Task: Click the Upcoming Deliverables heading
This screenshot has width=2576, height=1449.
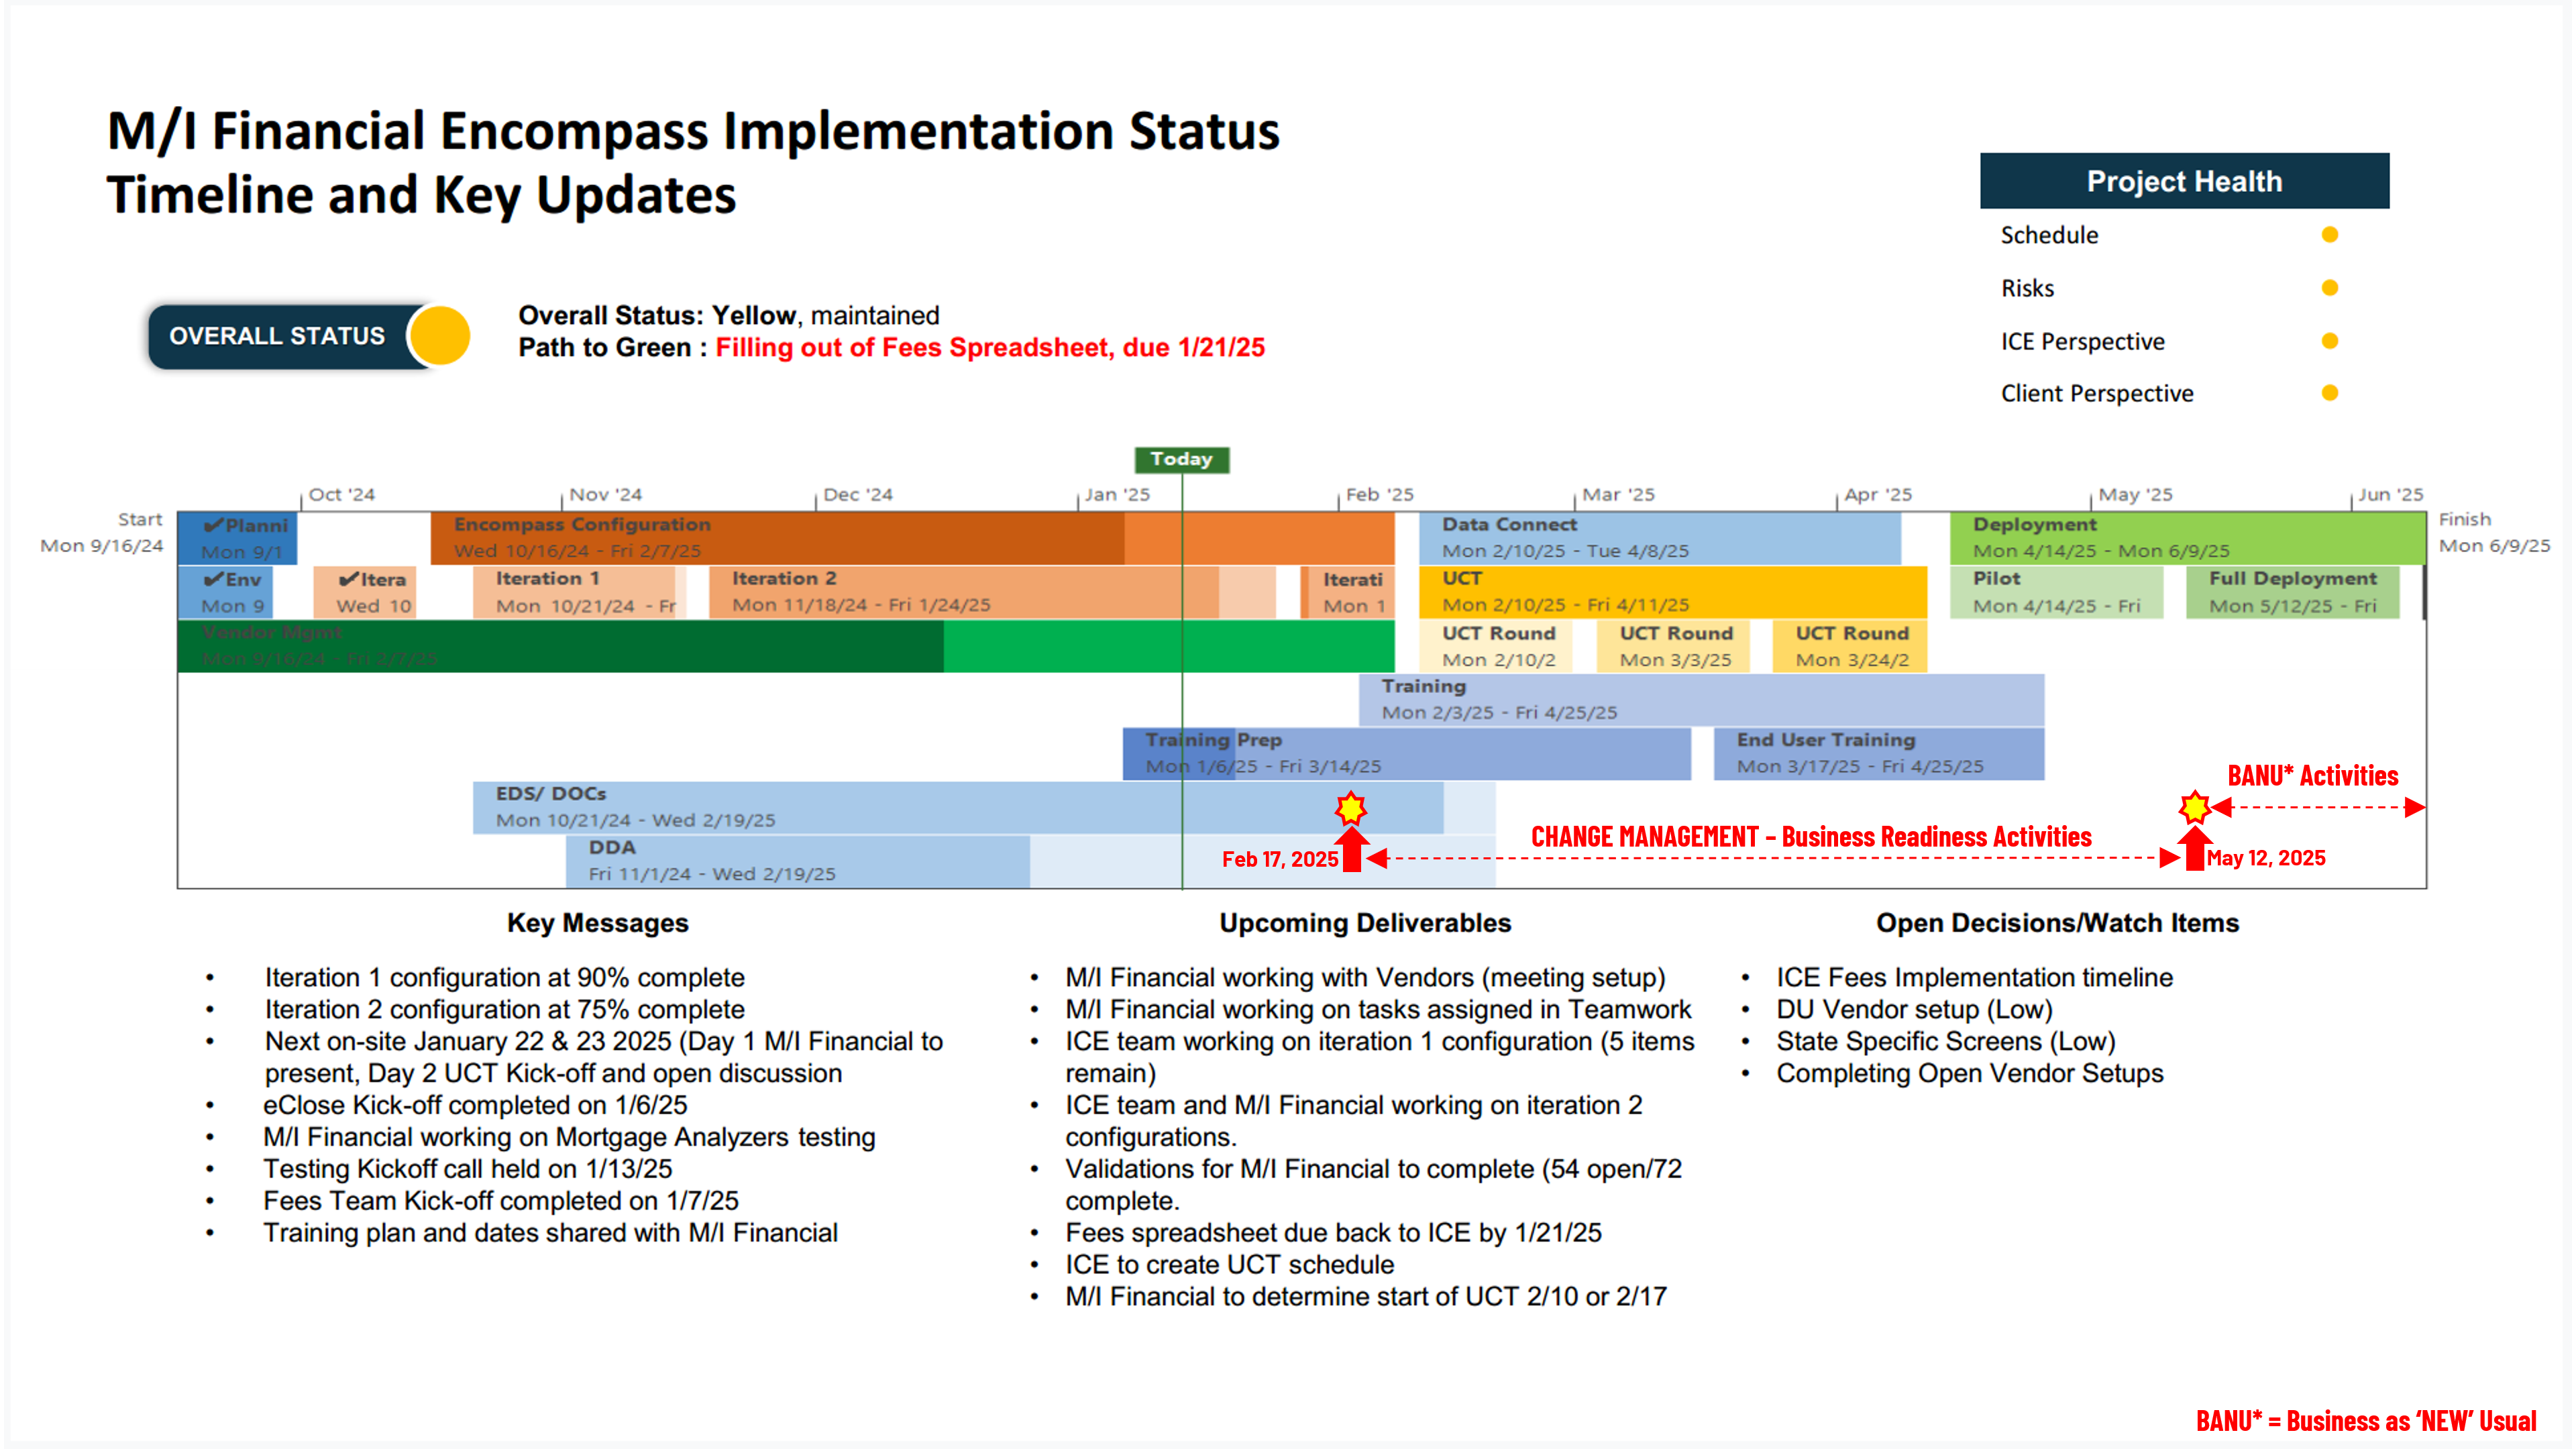Action: (x=1364, y=922)
